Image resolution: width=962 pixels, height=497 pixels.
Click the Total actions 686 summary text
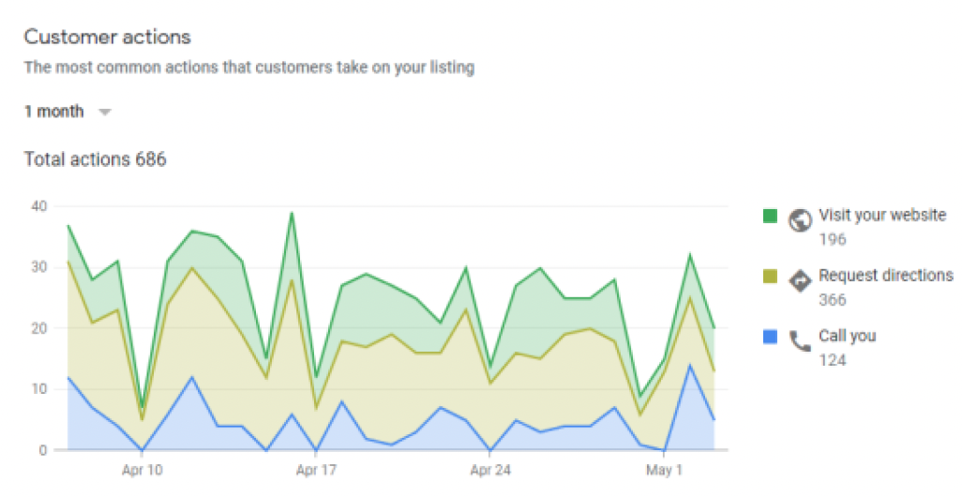tap(95, 159)
